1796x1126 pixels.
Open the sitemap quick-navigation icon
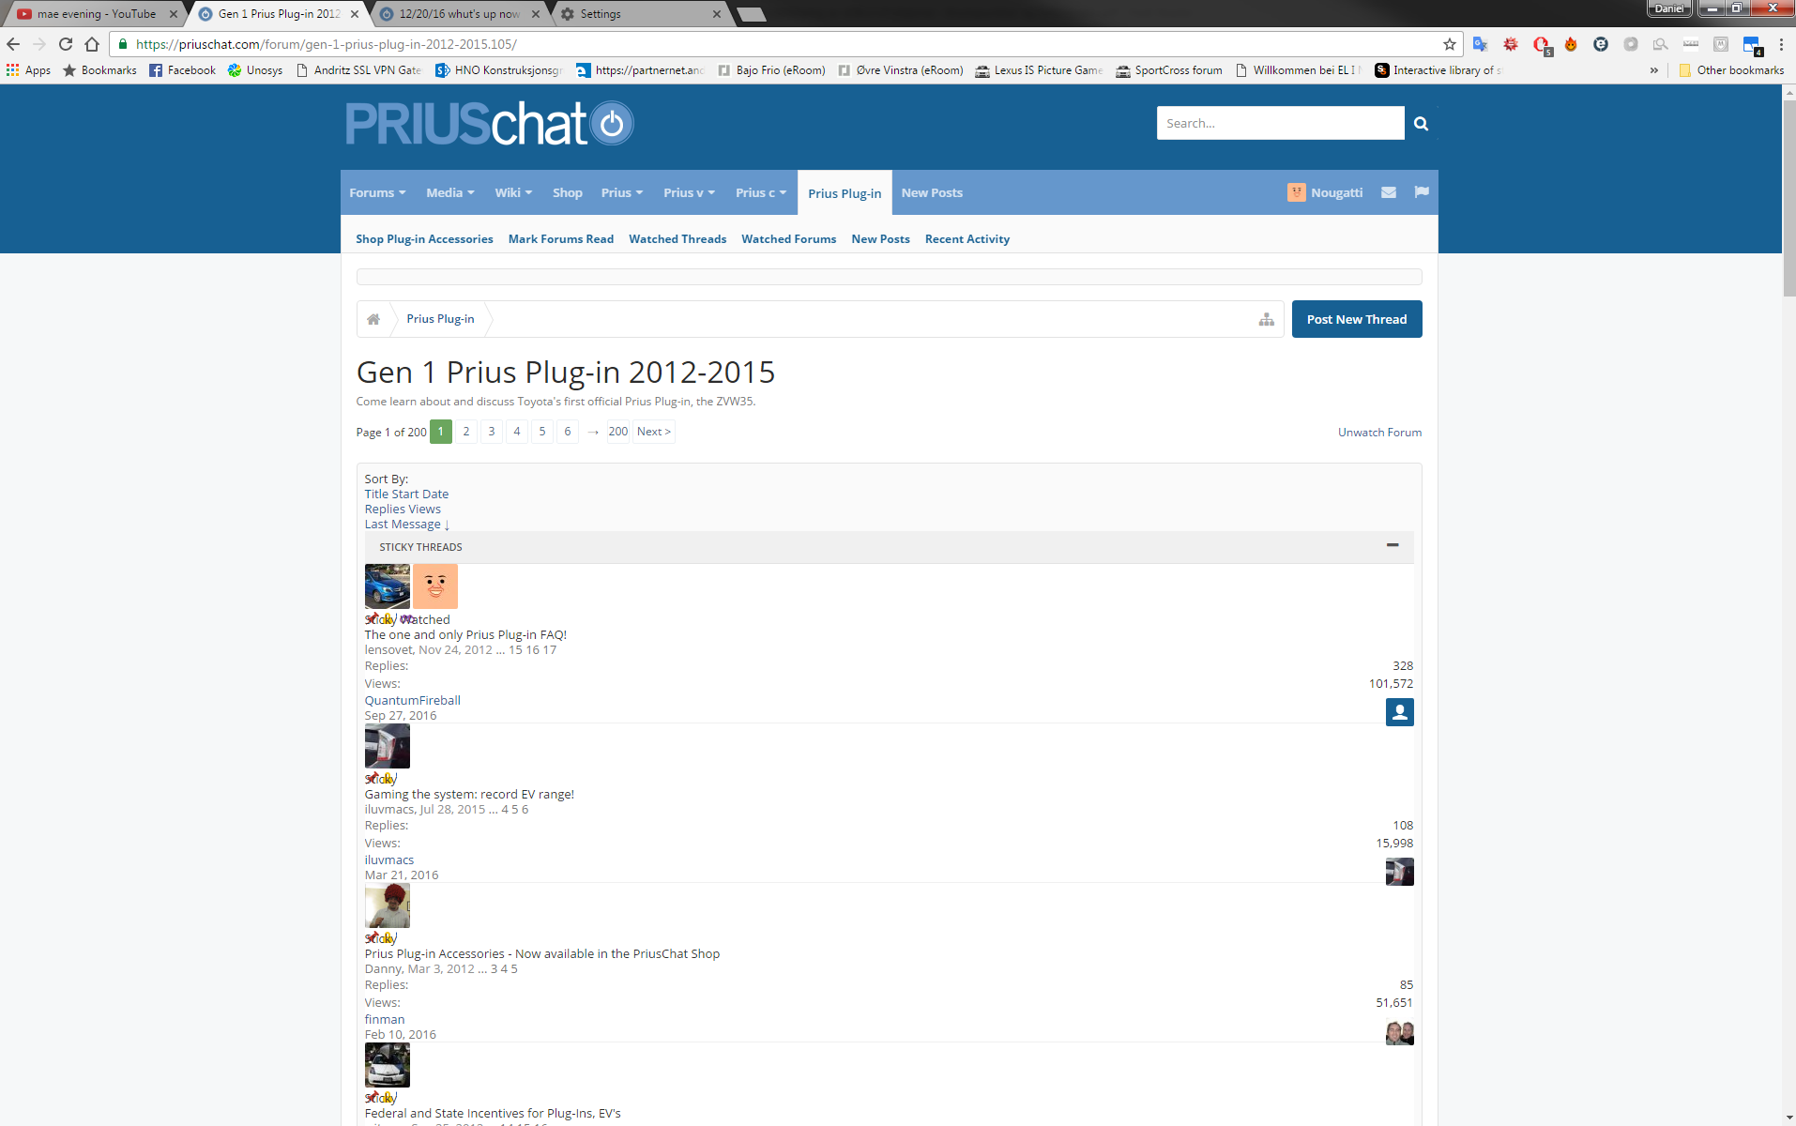pyautogui.click(x=1267, y=319)
